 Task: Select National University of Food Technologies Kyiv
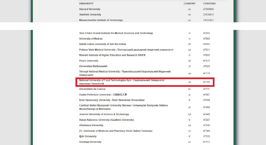click(x=121, y=80)
